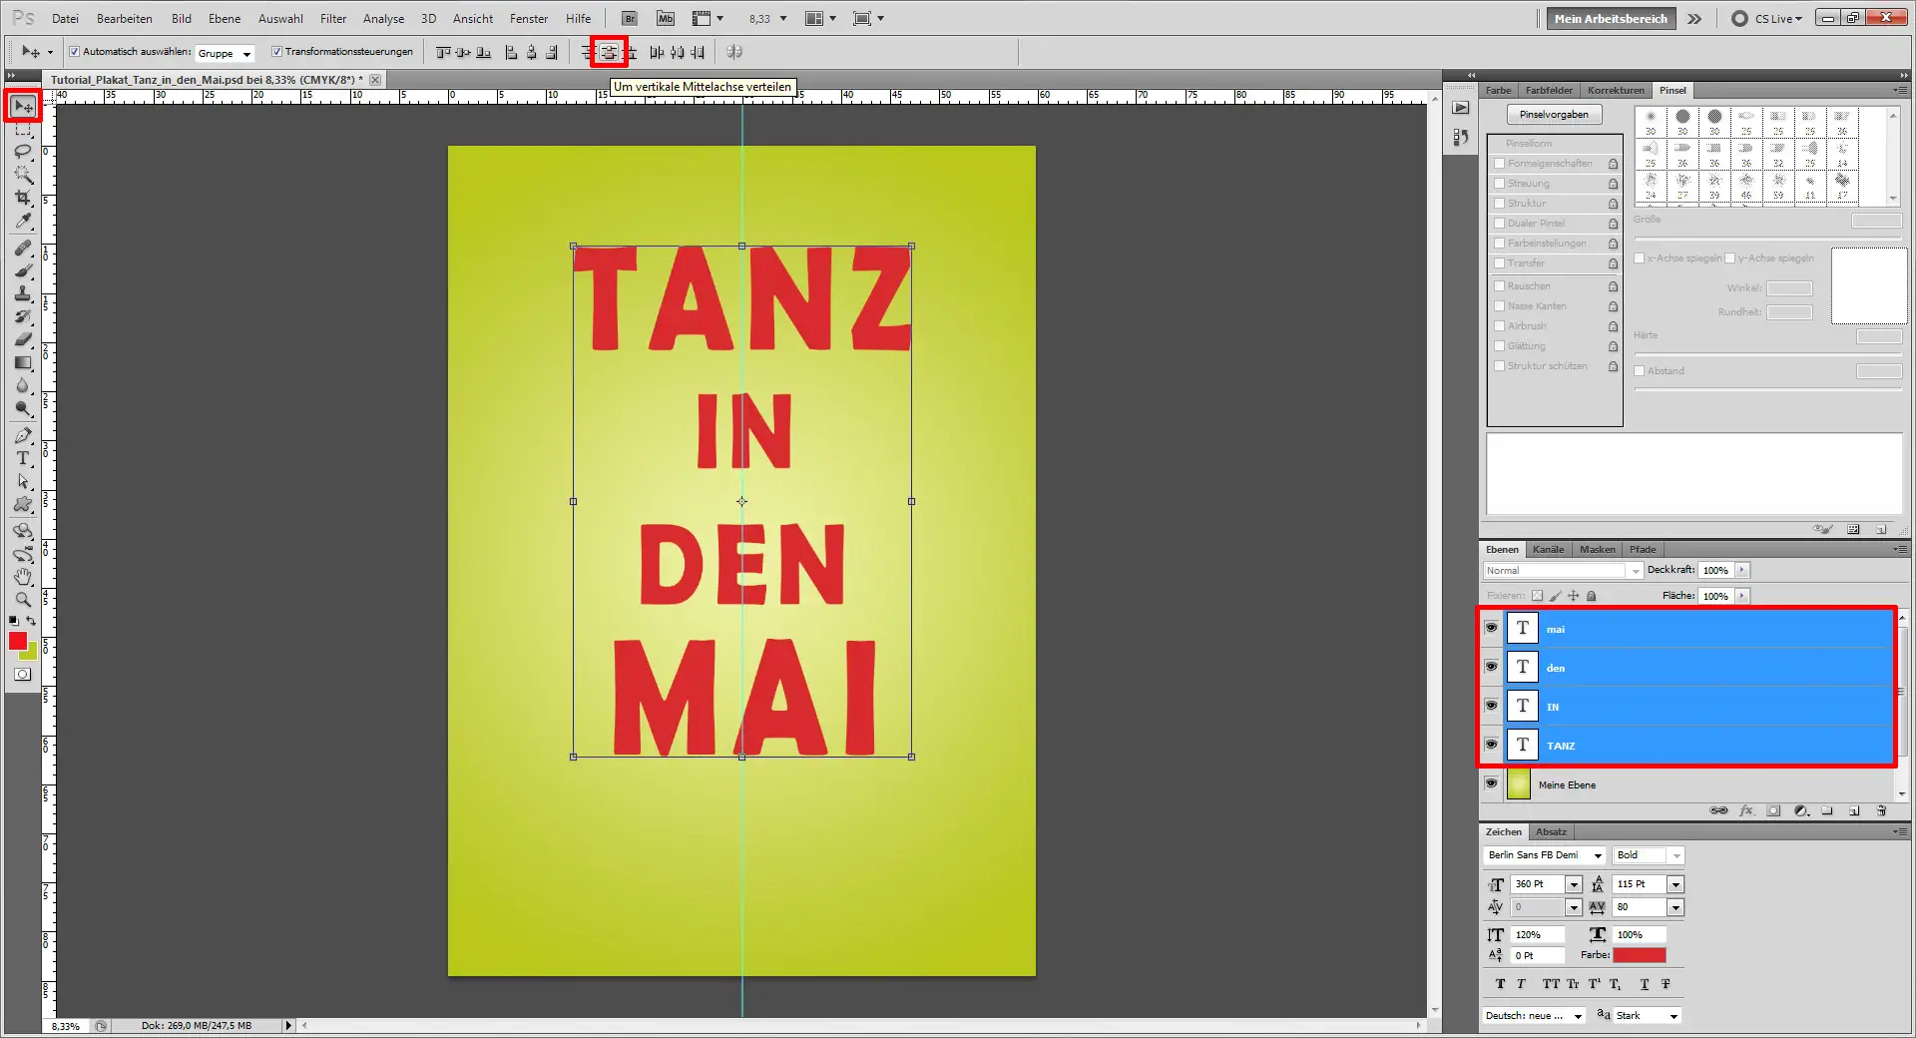
Task: Hide the TANZ text layer
Action: 1490,744
